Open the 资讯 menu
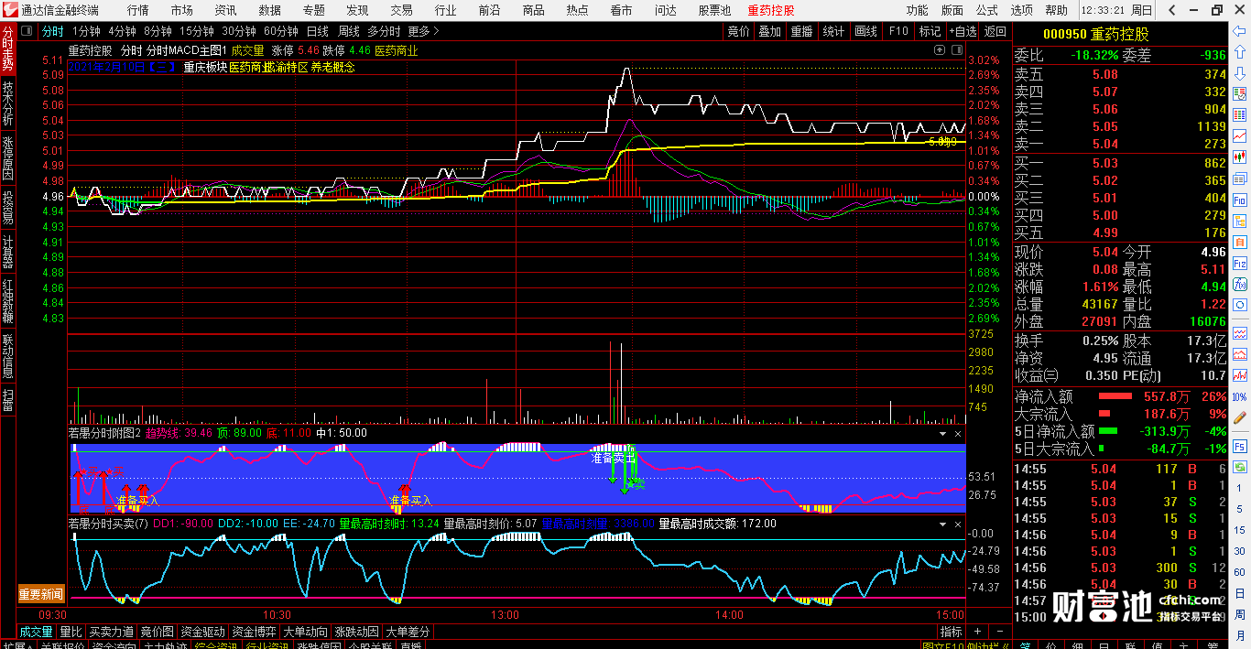 coord(225,10)
